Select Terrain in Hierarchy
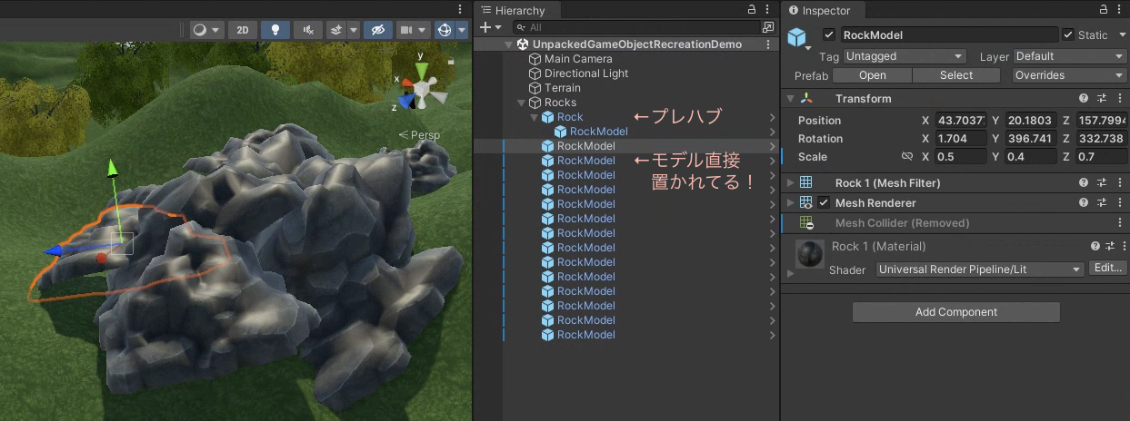 point(562,88)
